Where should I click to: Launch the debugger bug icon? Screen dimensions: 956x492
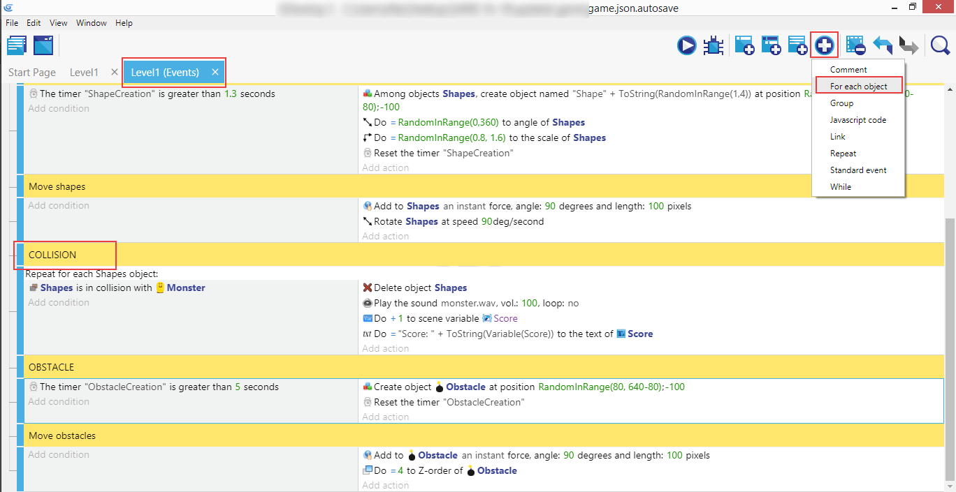click(714, 46)
